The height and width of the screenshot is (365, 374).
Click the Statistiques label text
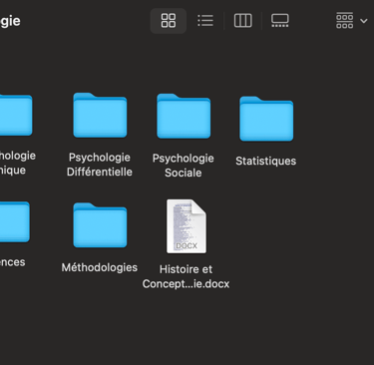point(266,161)
